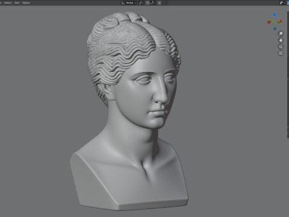Open the pivot point dropdown

[141, 3]
